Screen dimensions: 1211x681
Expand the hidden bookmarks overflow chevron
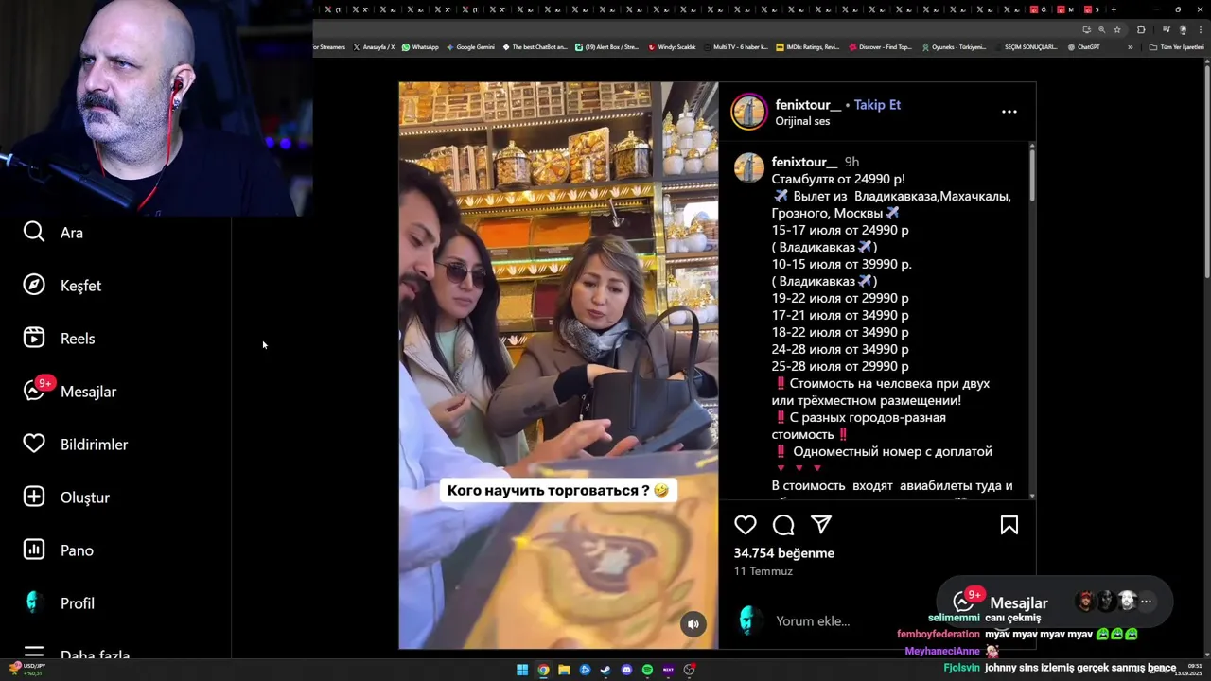click(1130, 46)
